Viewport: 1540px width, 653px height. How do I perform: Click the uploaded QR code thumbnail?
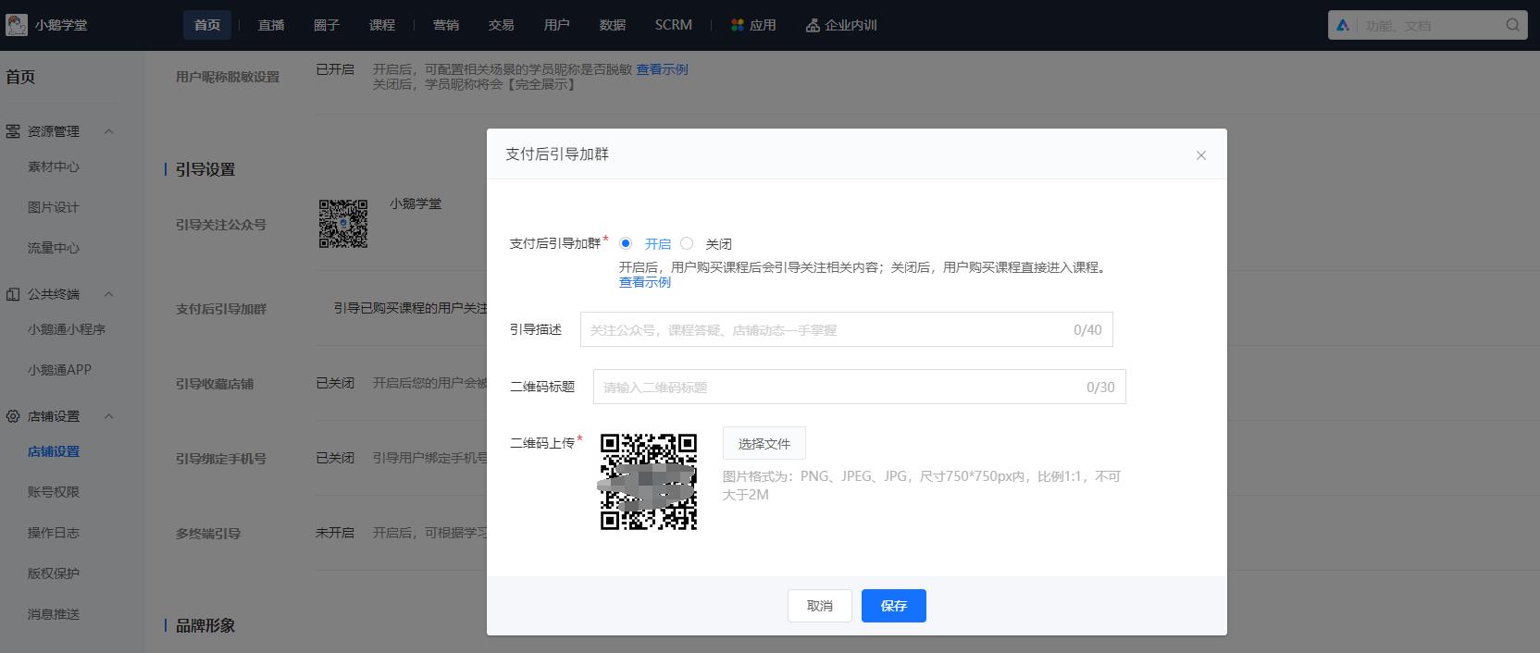pyautogui.click(x=648, y=481)
